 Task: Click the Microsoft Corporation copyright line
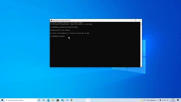pos(71,24)
